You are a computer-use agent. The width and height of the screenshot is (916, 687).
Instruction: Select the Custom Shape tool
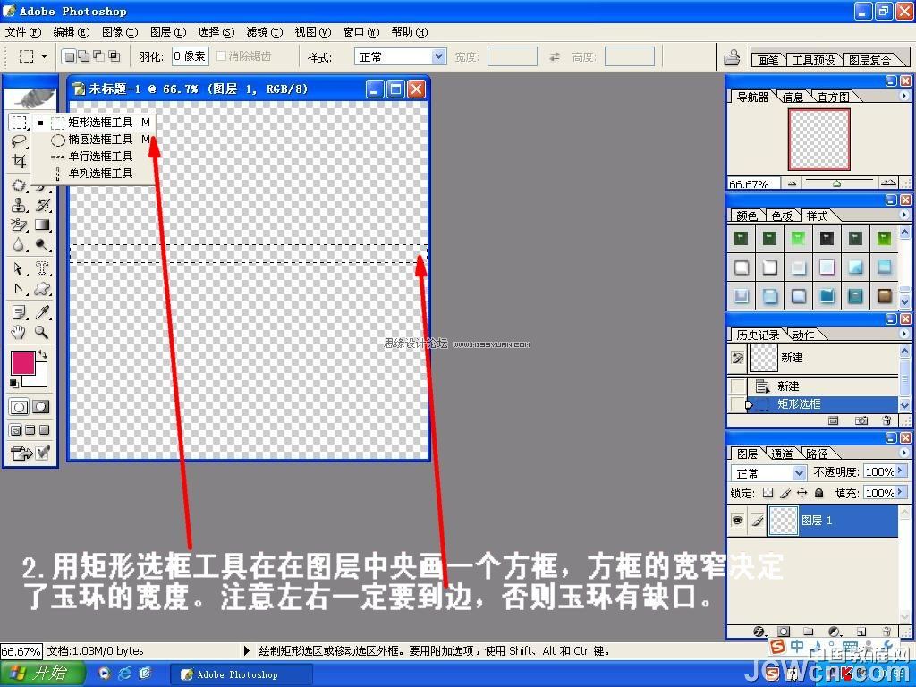tap(43, 289)
